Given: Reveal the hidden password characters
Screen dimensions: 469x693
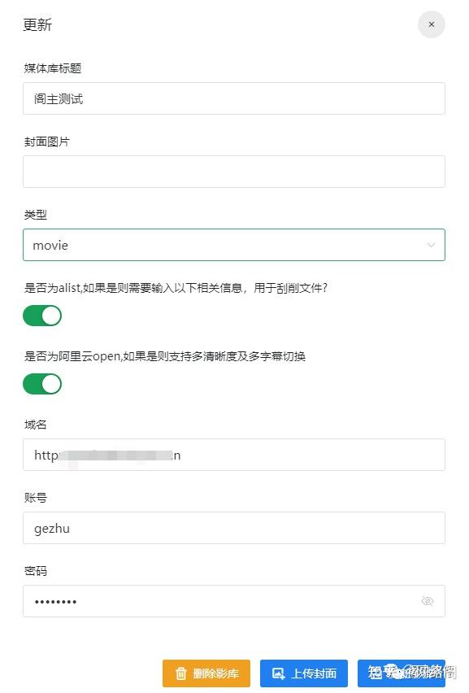Looking at the screenshot, I should coord(428,601).
